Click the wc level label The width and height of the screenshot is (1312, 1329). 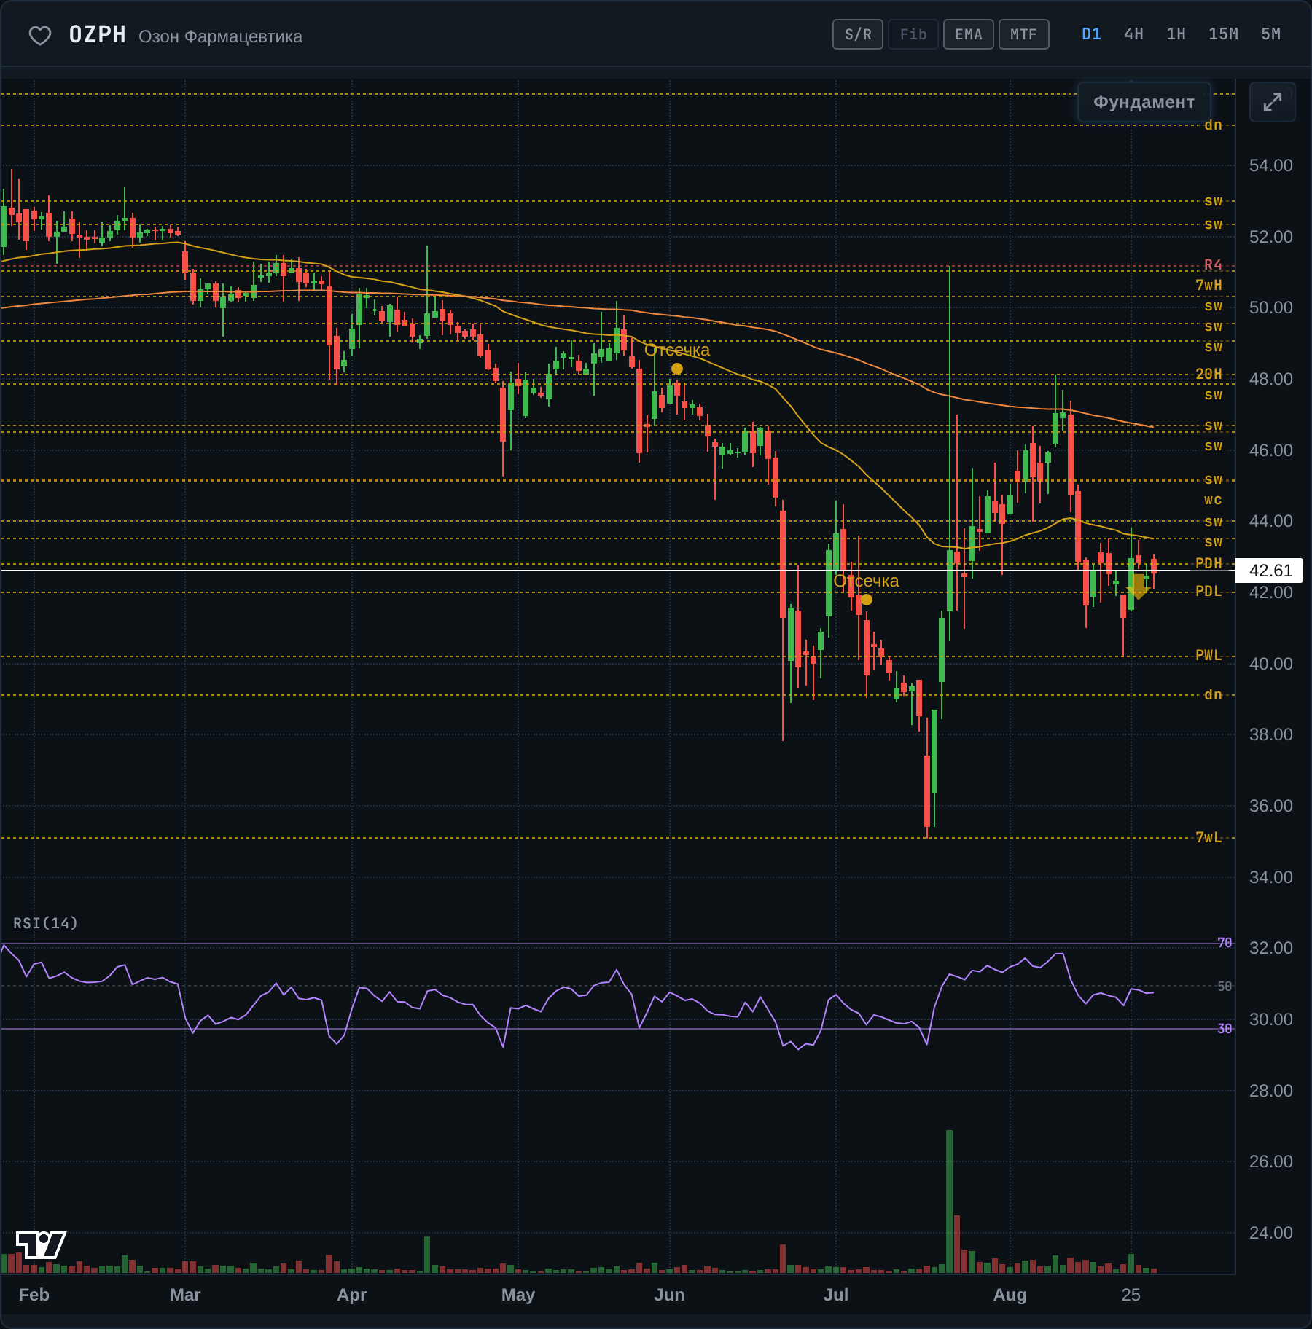coord(1213,500)
